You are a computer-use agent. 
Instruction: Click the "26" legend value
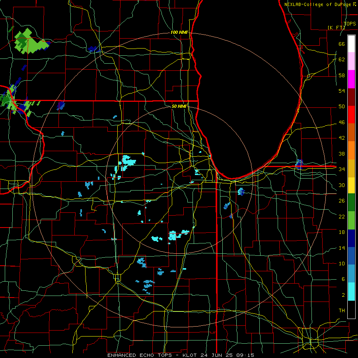click(342, 201)
